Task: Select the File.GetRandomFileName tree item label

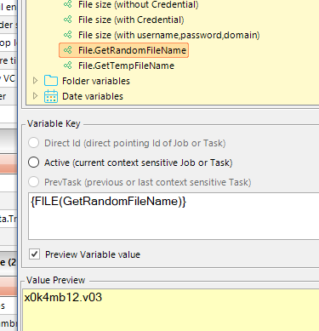Action: [x=132, y=50]
